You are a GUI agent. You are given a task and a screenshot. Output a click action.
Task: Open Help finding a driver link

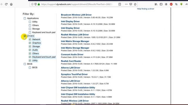pyautogui.click(x=146, y=9)
